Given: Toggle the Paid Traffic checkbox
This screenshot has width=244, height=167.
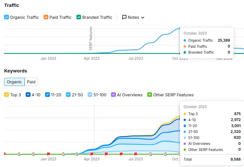Looking at the screenshot, I should [x=46, y=17].
